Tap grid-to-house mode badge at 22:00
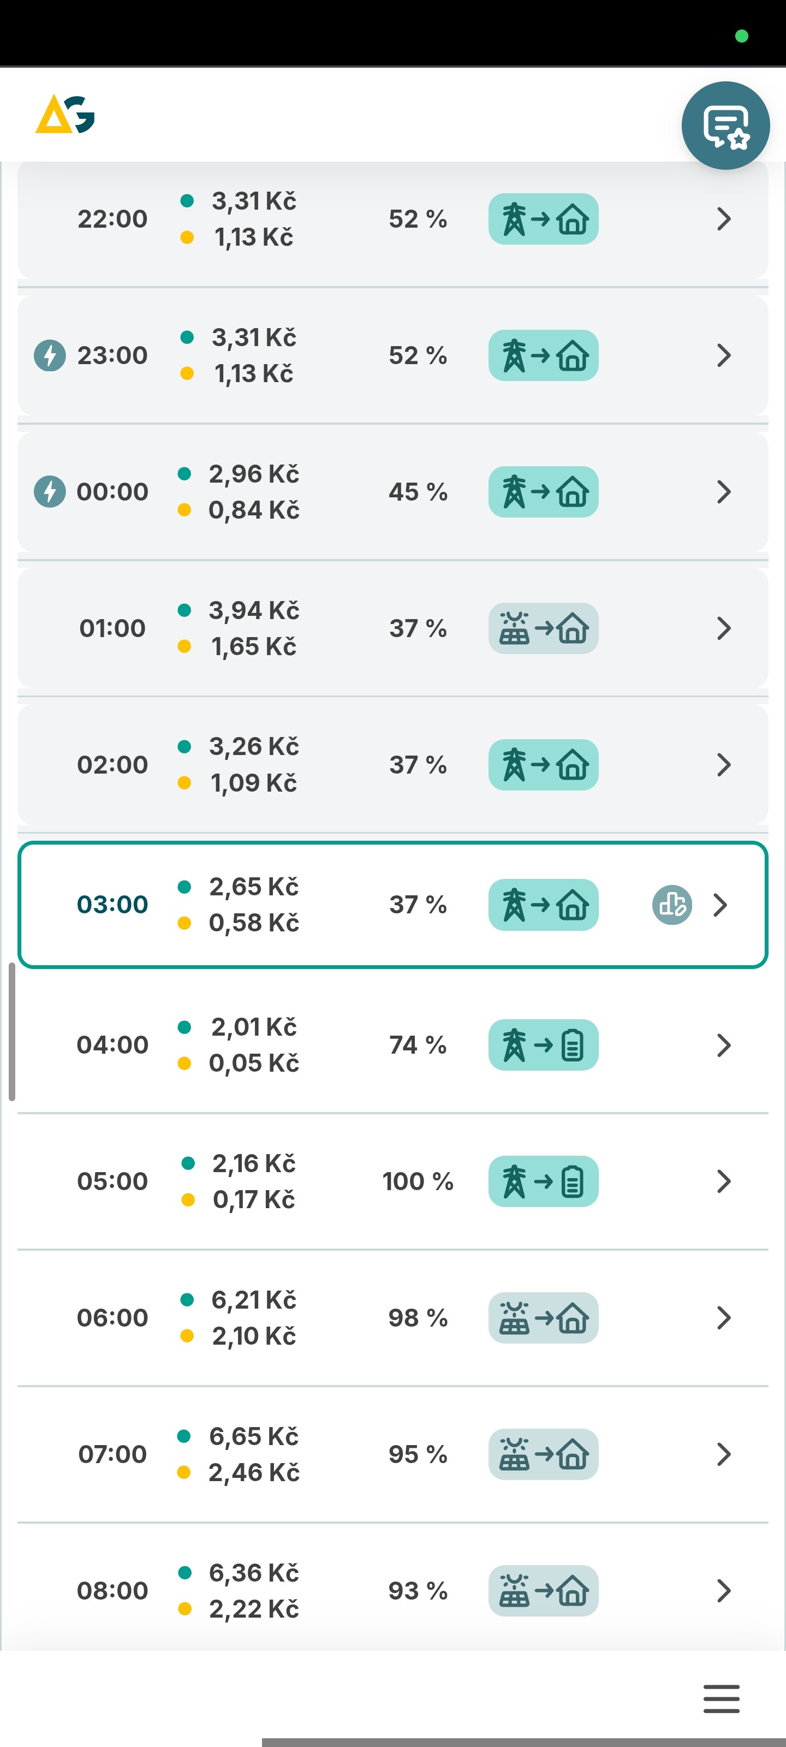The height and width of the screenshot is (1747, 786). (543, 219)
